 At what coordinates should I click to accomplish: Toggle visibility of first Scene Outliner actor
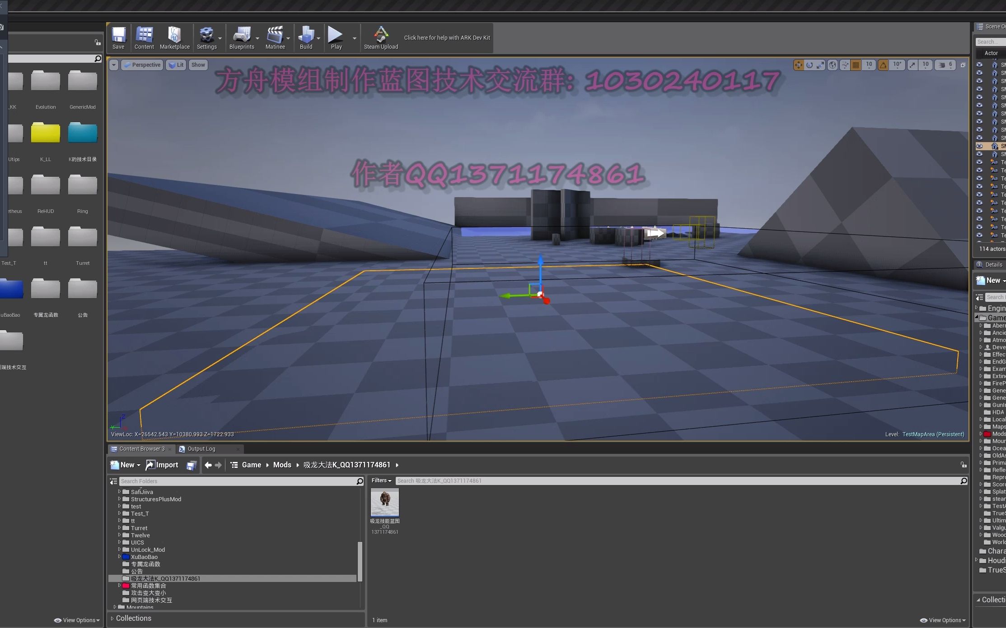tap(979, 65)
